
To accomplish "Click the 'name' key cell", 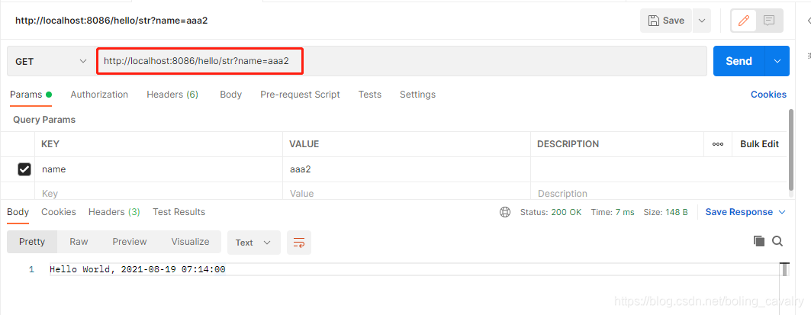I will (158, 169).
